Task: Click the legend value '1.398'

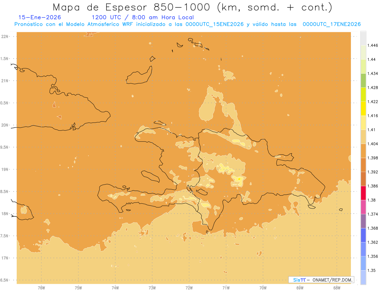Action: pos(372,158)
